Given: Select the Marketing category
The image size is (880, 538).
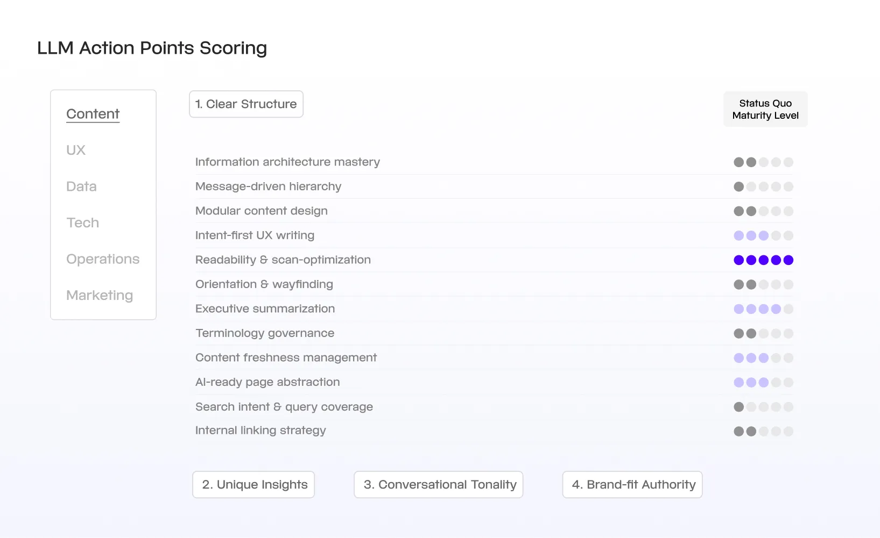Looking at the screenshot, I should pyautogui.click(x=100, y=295).
